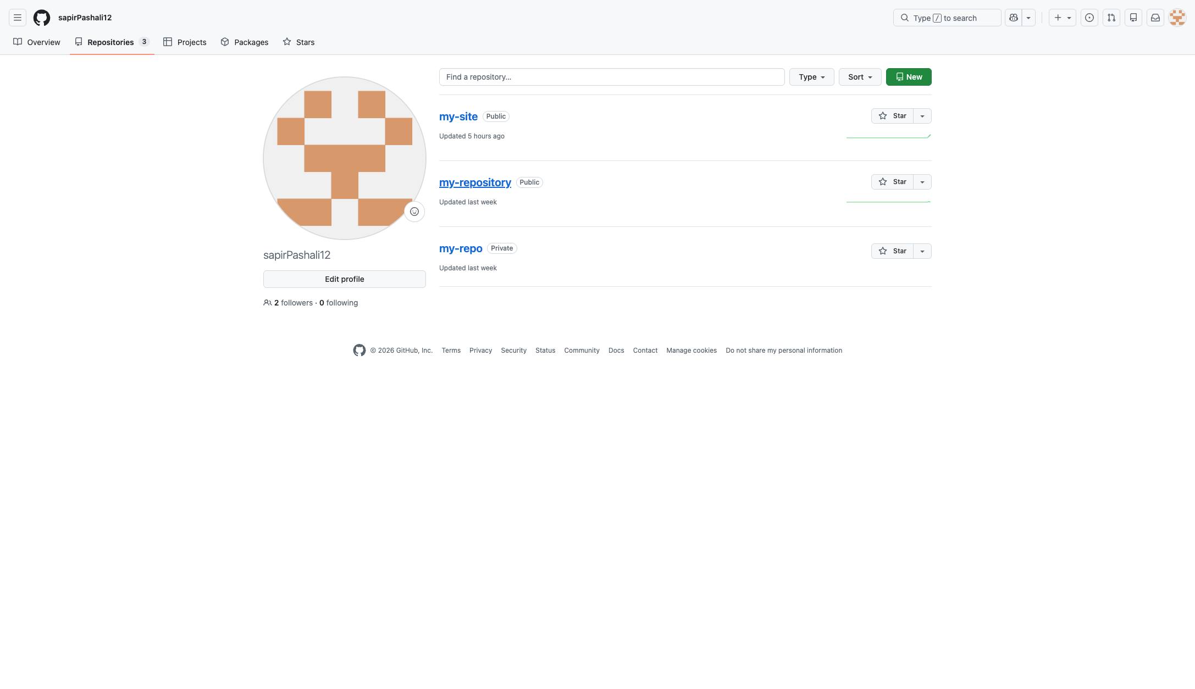Viewport: 1195px width, 689px height.
Task: Star the my-site repository
Action: pos(892,116)
